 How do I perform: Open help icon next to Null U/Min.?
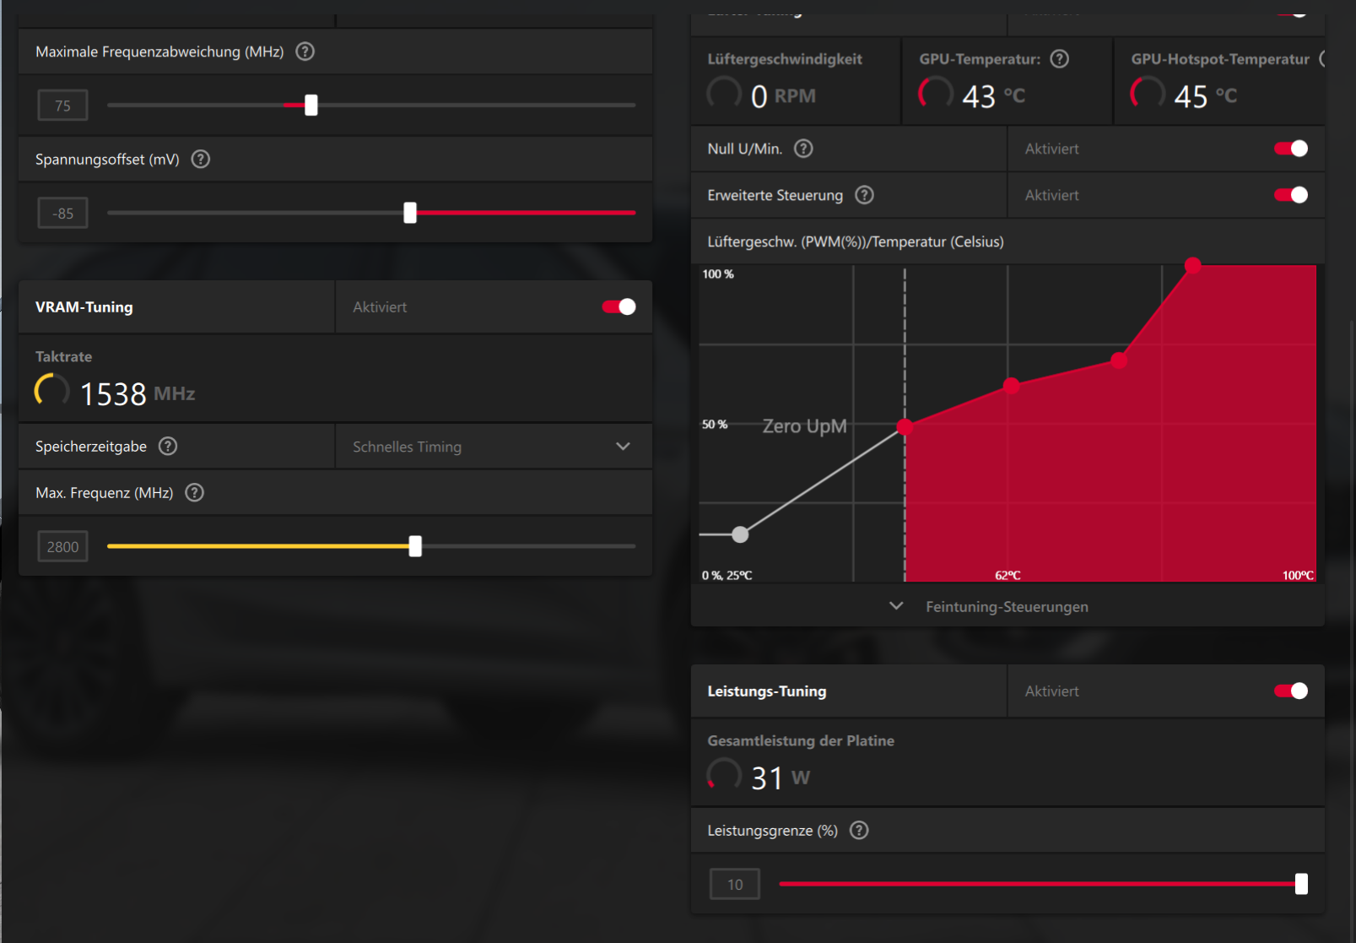pos(804,149)
